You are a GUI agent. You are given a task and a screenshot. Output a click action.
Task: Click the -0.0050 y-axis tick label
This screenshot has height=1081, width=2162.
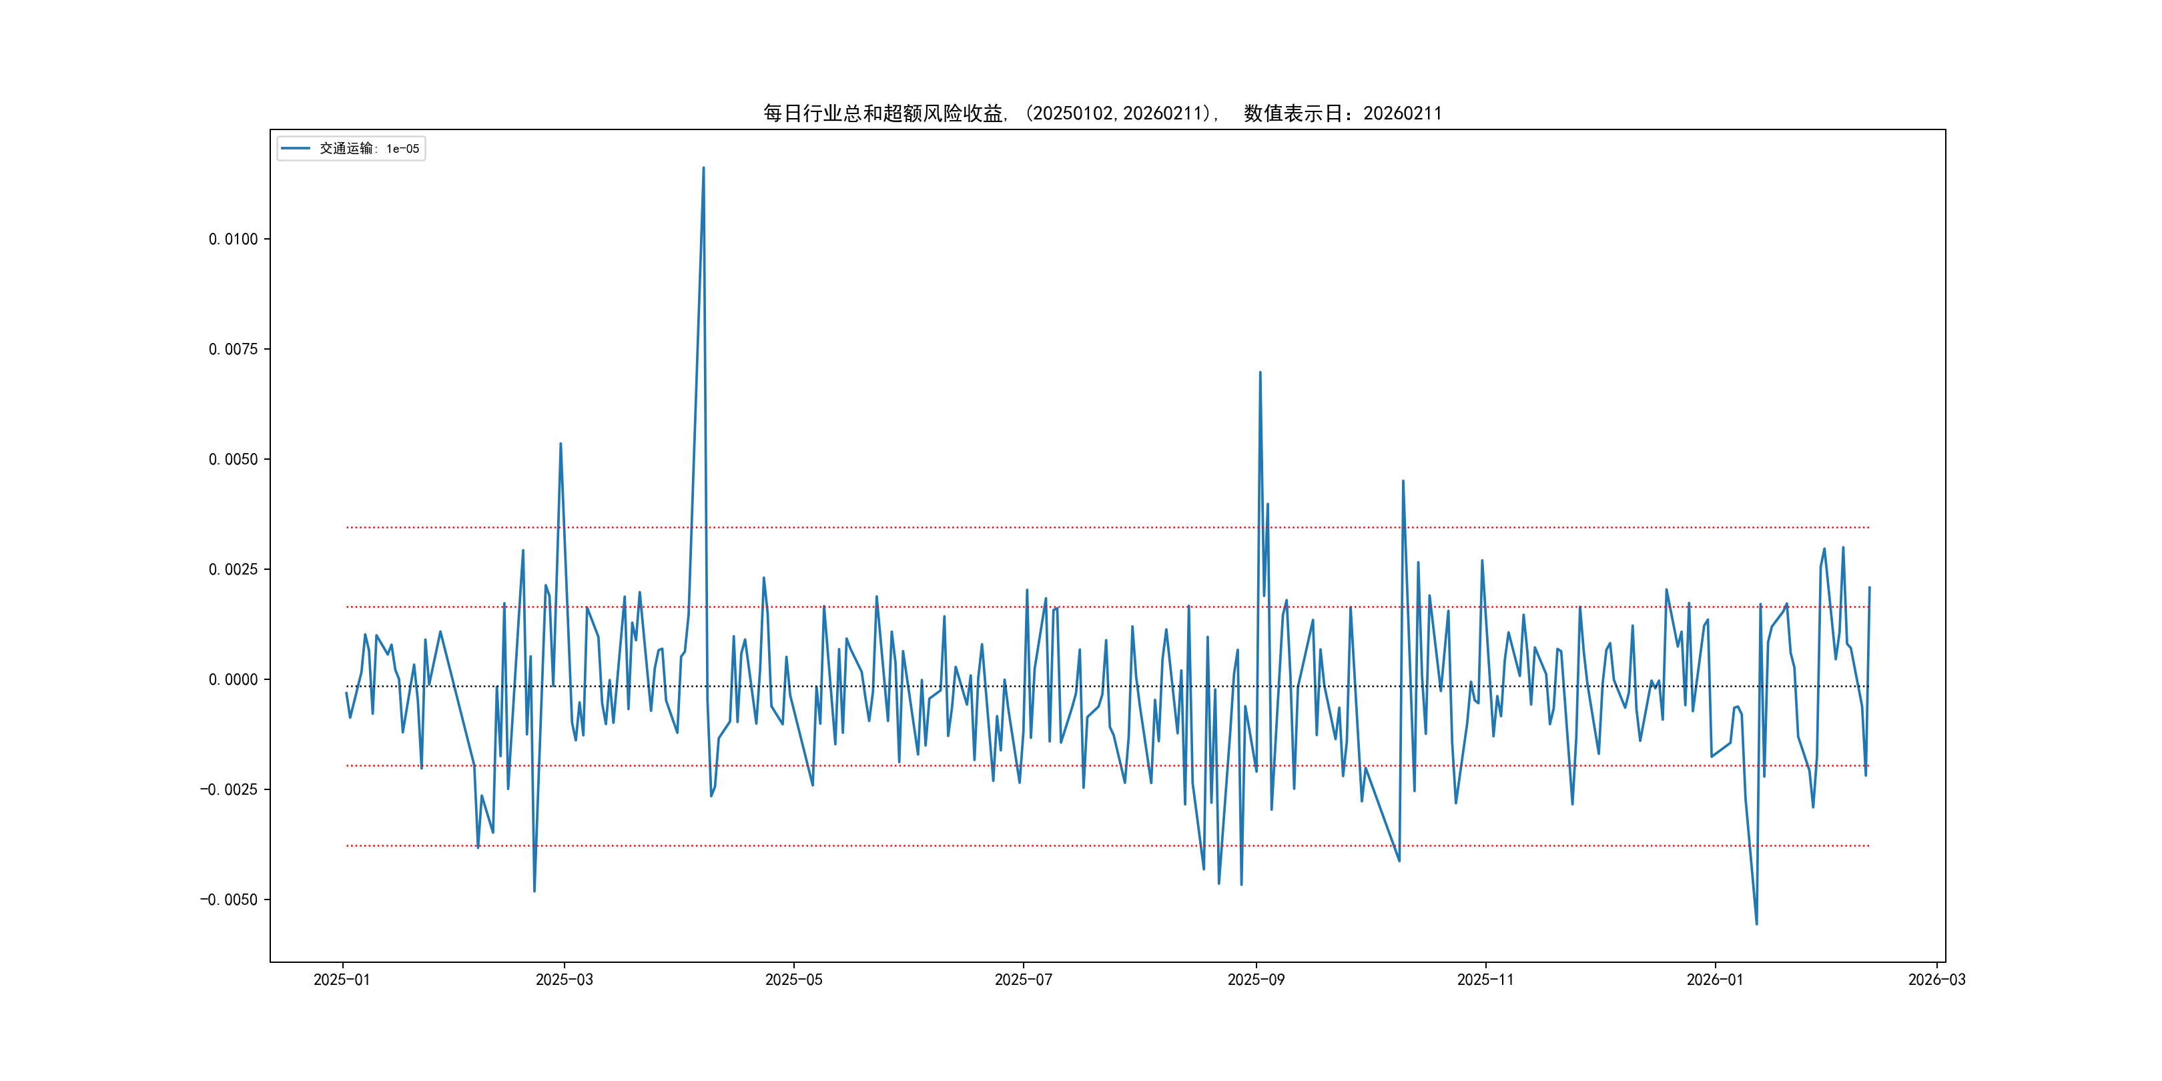[x=228, y=899]
